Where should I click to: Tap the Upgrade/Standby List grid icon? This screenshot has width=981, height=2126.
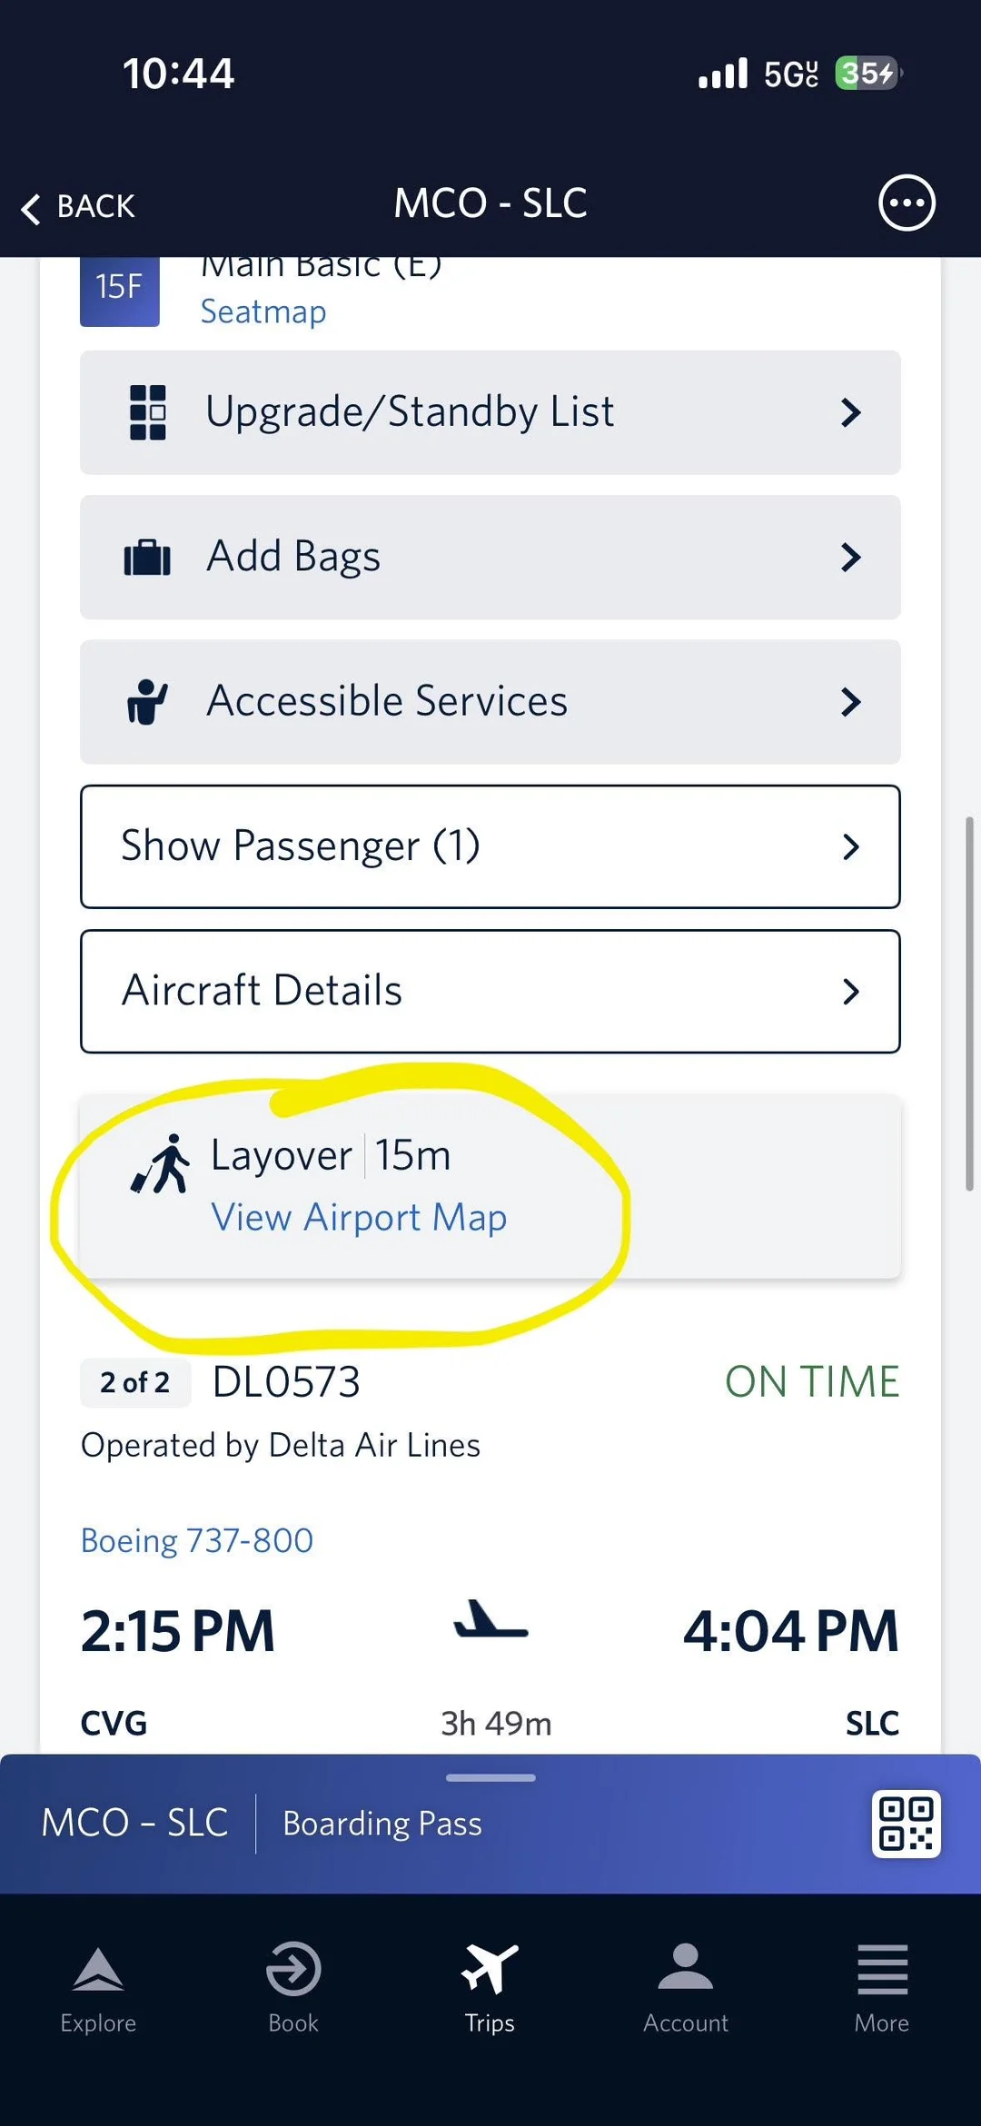point(148,412)
